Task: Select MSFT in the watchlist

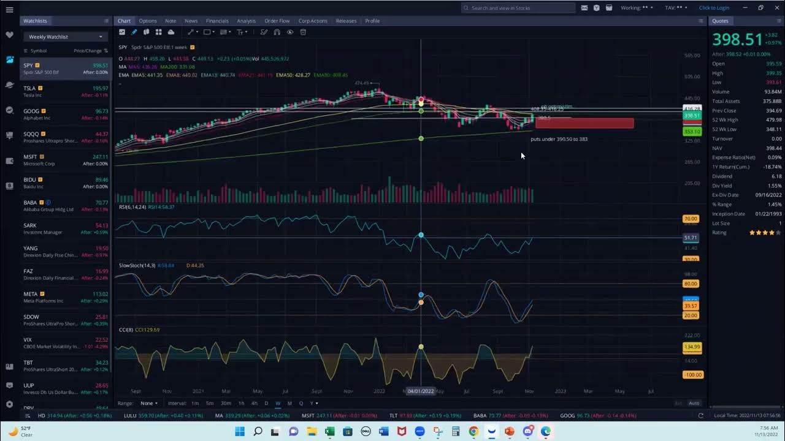Action: point(66,160)
